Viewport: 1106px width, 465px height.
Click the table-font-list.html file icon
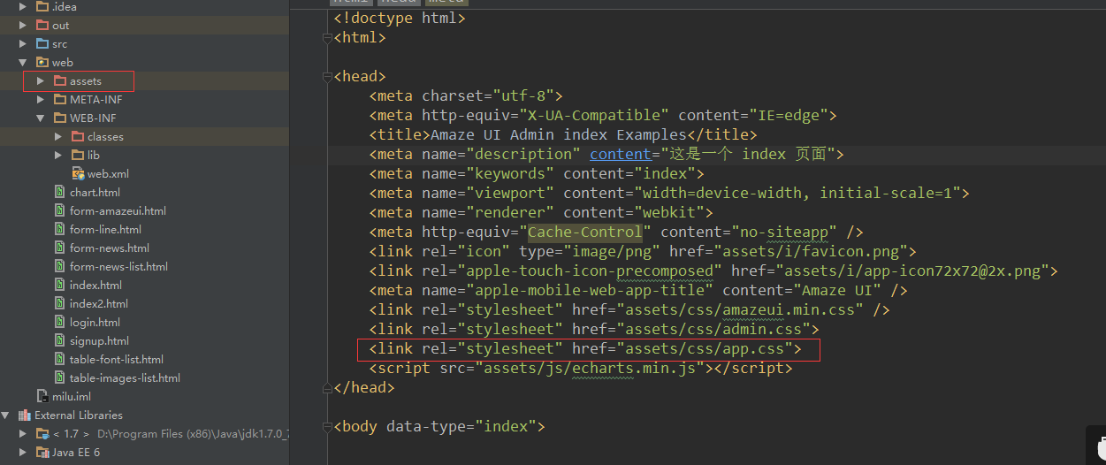[61, 359]
